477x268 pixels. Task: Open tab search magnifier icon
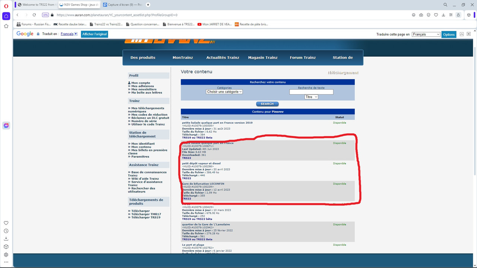[445, 5]
